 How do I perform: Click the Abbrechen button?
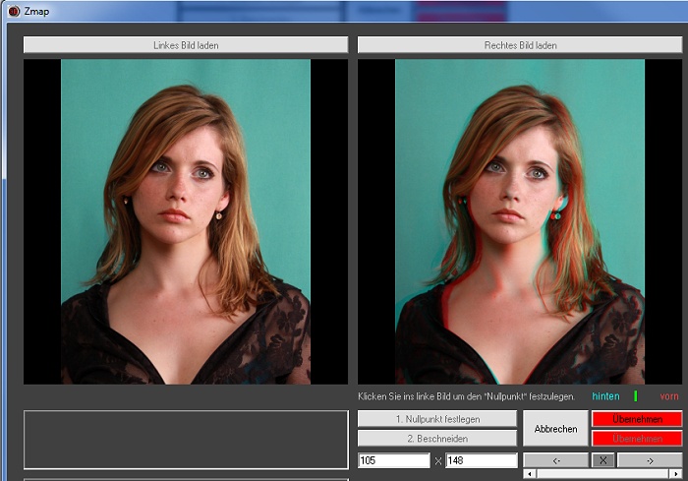555,429
